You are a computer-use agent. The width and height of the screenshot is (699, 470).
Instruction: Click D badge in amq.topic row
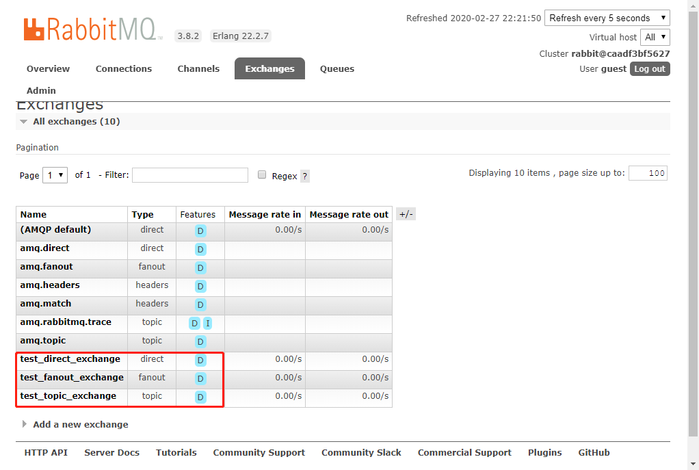coord(200,342)
